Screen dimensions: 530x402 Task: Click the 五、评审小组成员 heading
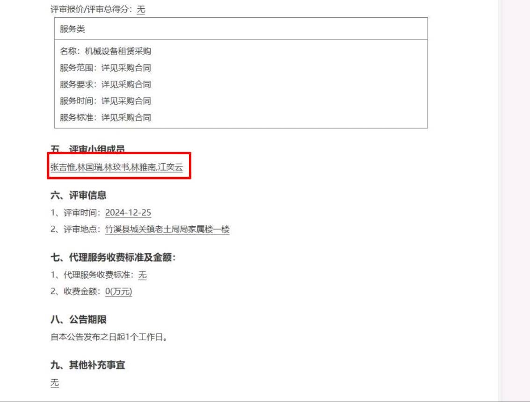[x=87, y=149]
